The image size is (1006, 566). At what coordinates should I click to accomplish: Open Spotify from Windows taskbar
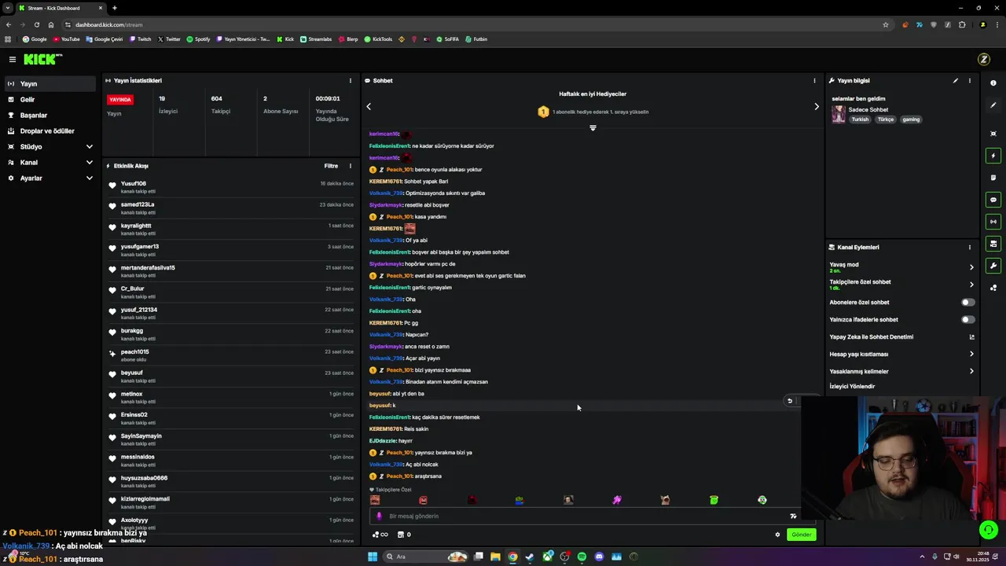582,557
